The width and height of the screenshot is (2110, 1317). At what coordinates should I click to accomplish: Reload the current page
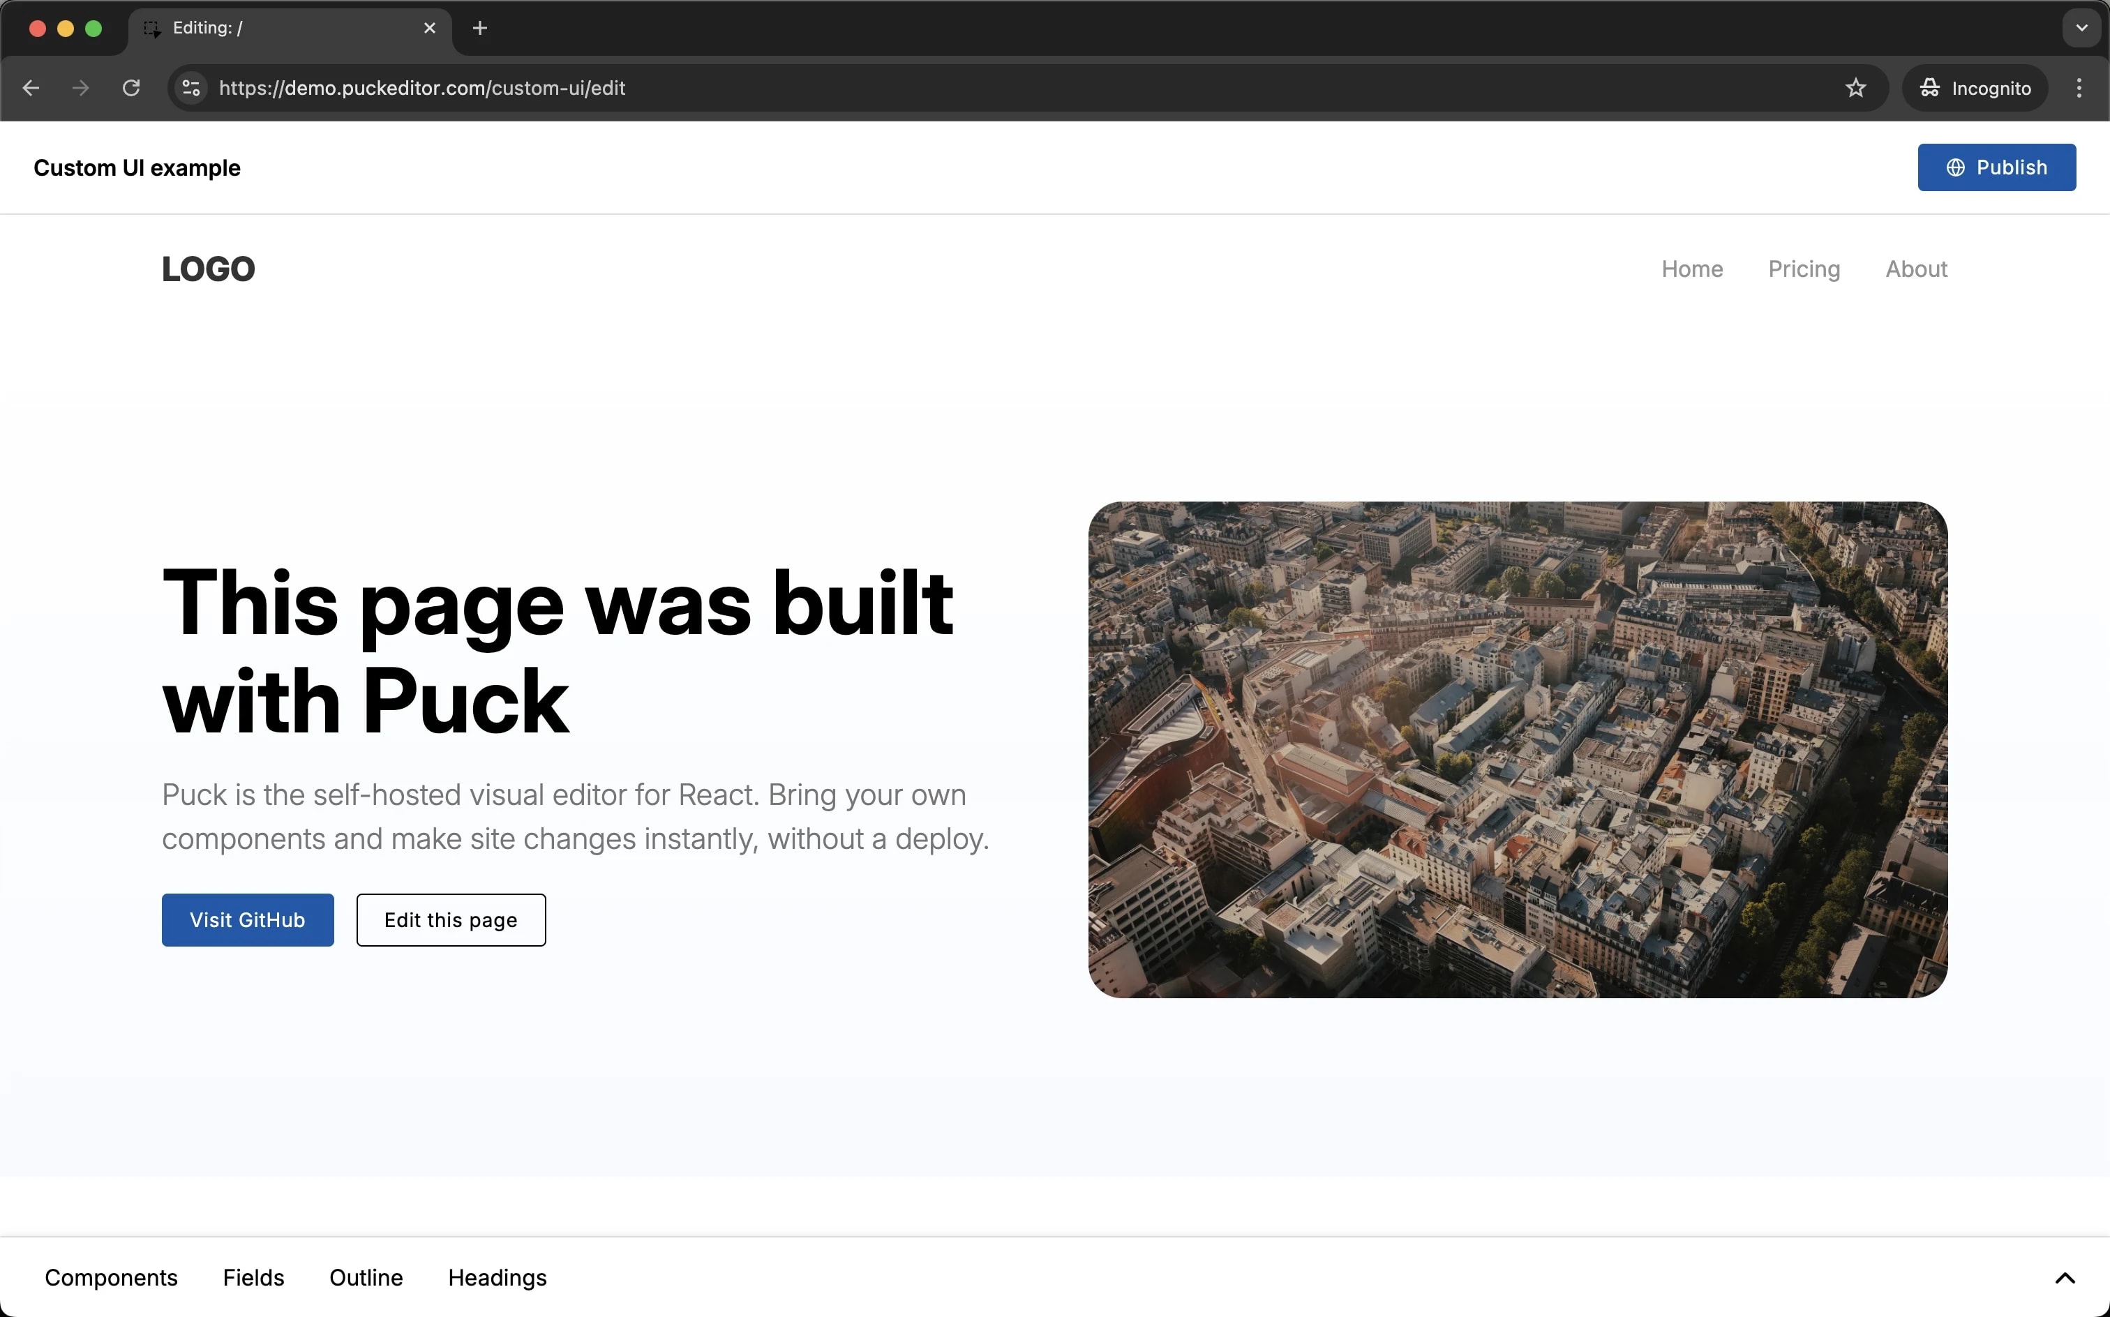(x=132, y=88)
